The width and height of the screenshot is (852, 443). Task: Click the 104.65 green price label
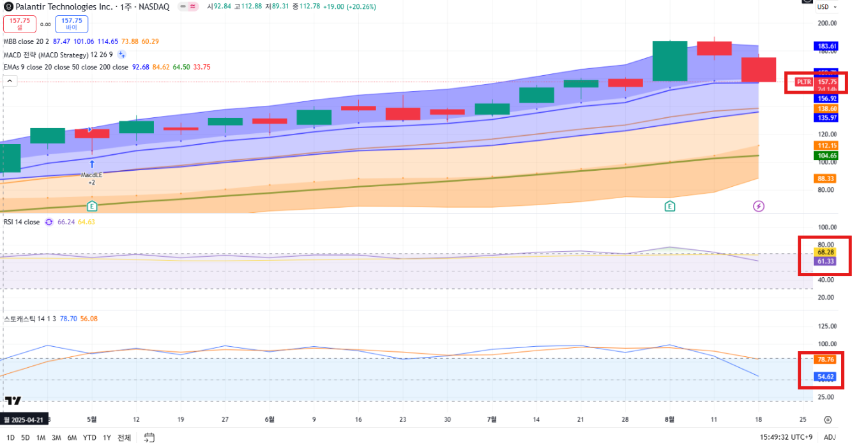[x=827, y=156]
